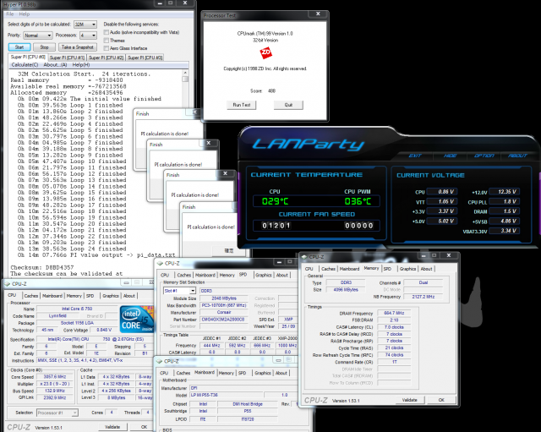Open Mainboard tab in CPU-Z Memory window
The width and height of the screenshot is (541, 432).
pos(349,269)
